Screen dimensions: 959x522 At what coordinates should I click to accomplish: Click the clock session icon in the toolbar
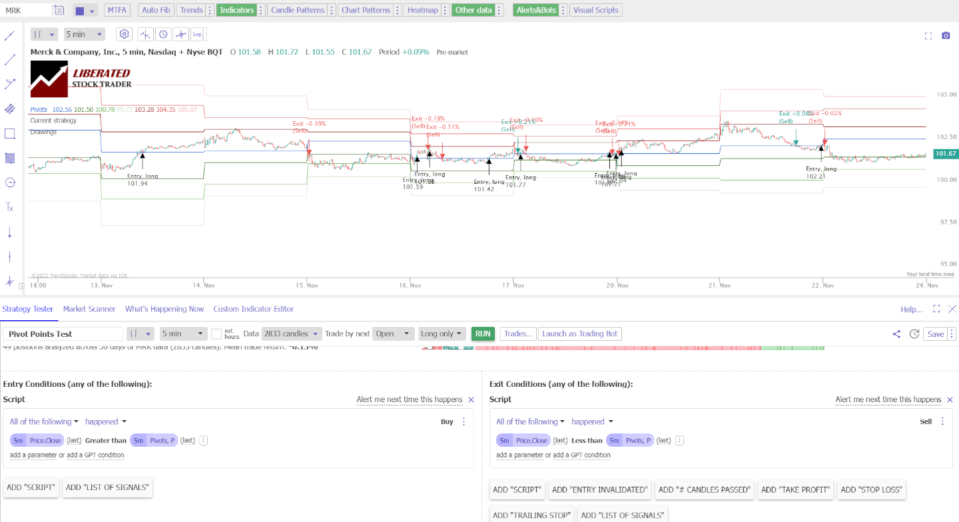163,34
